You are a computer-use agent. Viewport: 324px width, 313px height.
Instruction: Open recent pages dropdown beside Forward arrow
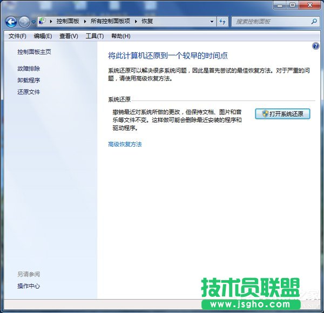33,22
